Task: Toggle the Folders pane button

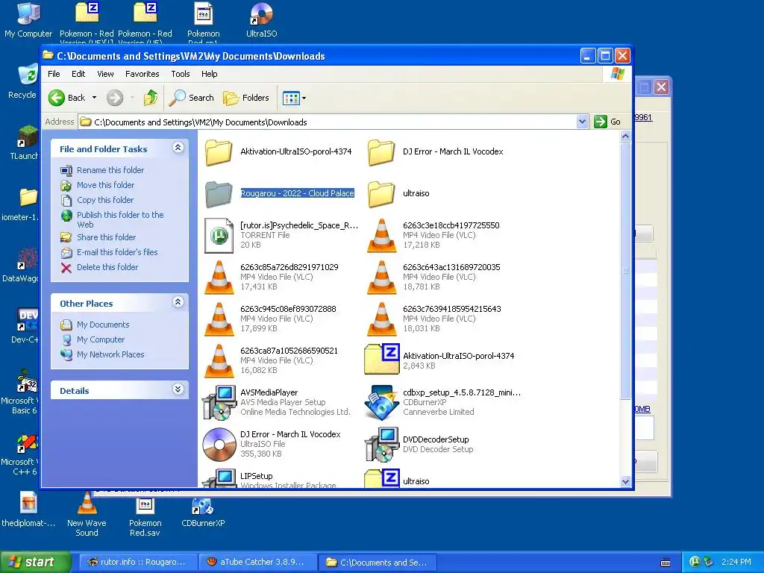Action: pyautogui.click(x=246, y=98)
